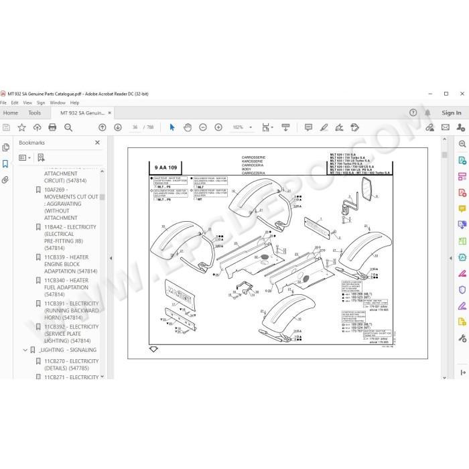Click the page number input field
The height and width of the screenshot is (469, 469).
[x=135, y=127]
